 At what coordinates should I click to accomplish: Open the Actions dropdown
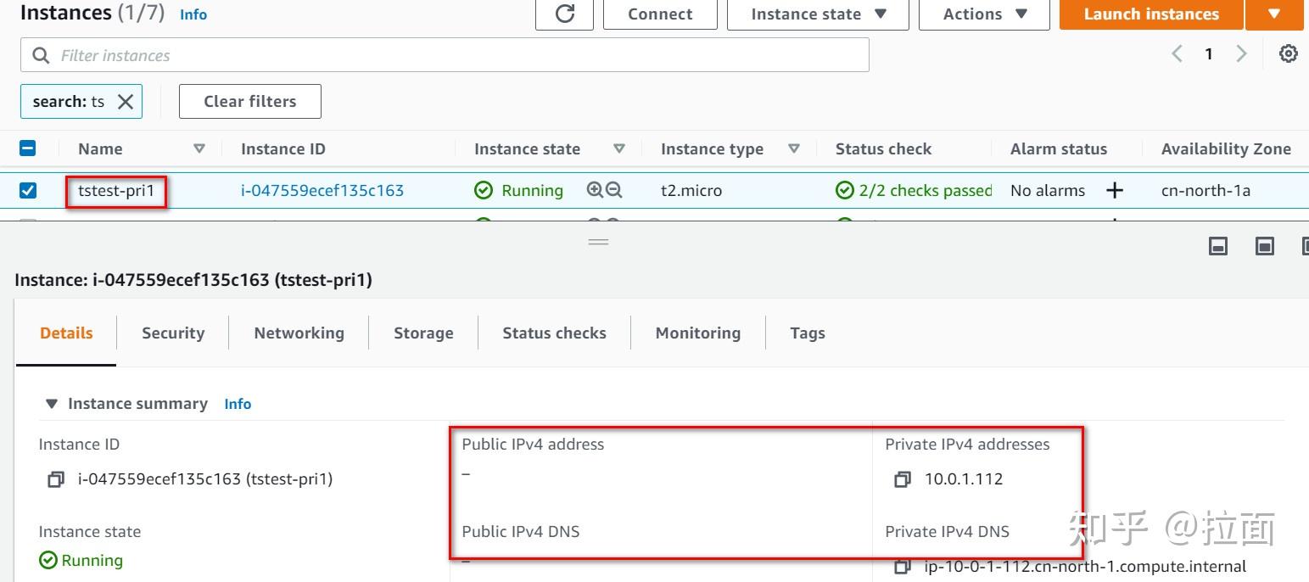[983, 14]
